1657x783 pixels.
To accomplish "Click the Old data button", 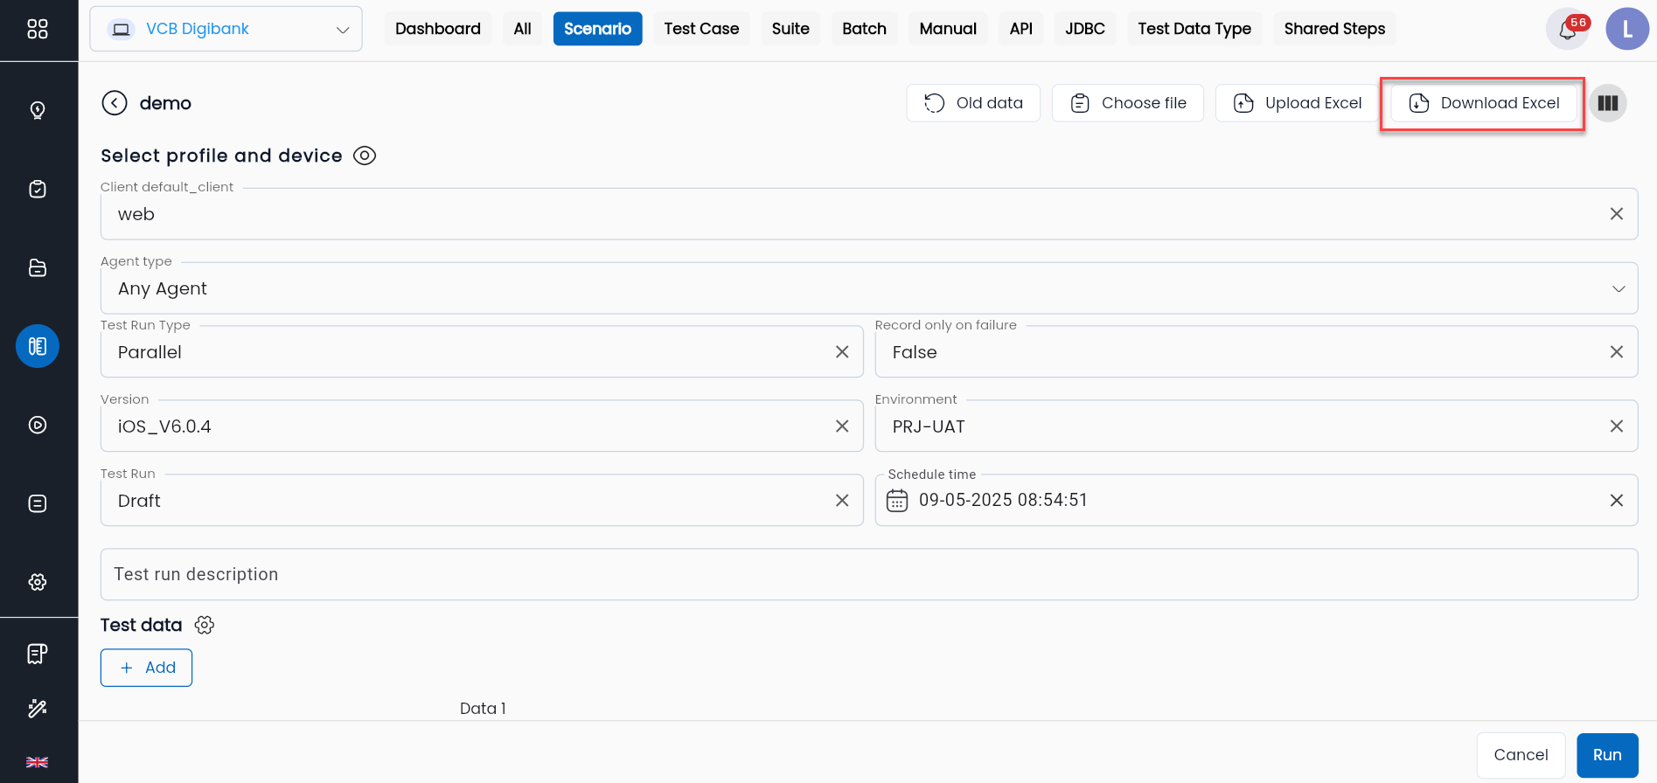I will point(973,103).
